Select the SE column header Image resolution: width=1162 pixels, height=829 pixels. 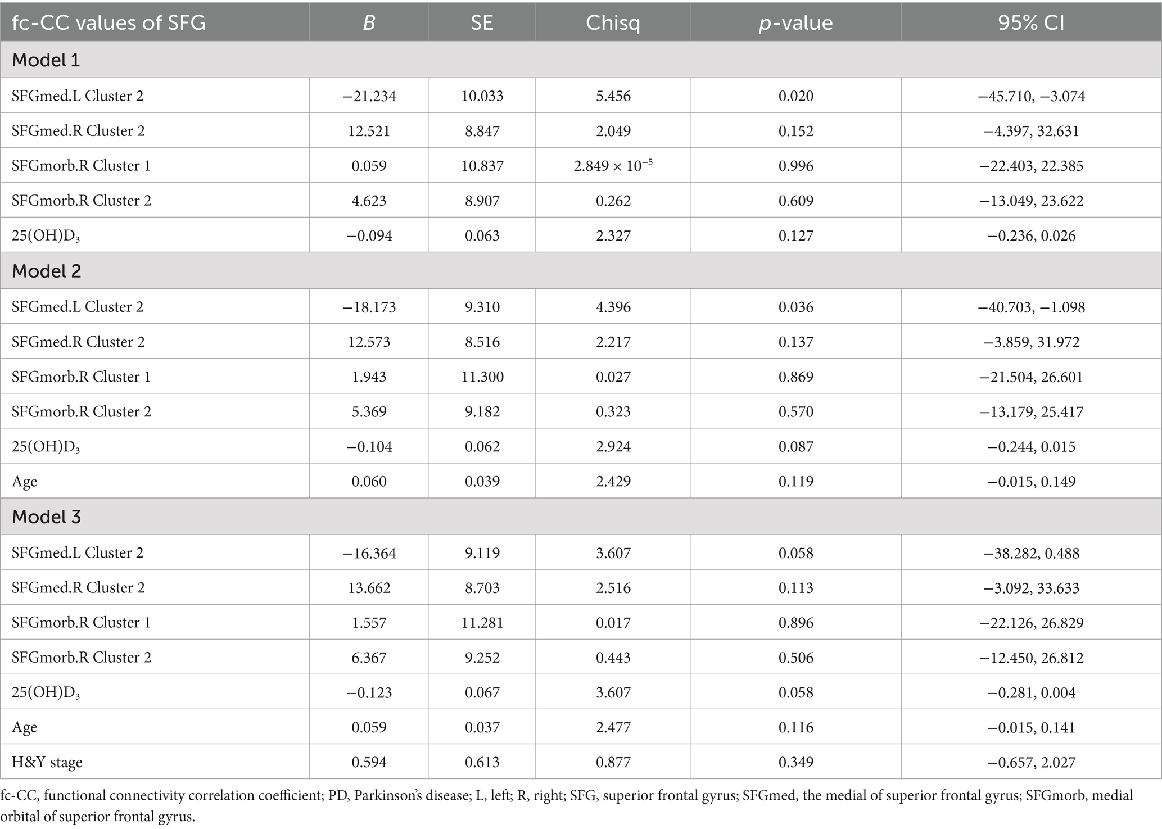tap(482, 22)
